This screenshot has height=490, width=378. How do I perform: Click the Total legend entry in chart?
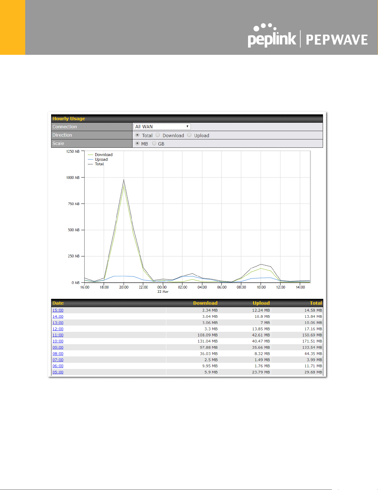[x=96, y=164]
